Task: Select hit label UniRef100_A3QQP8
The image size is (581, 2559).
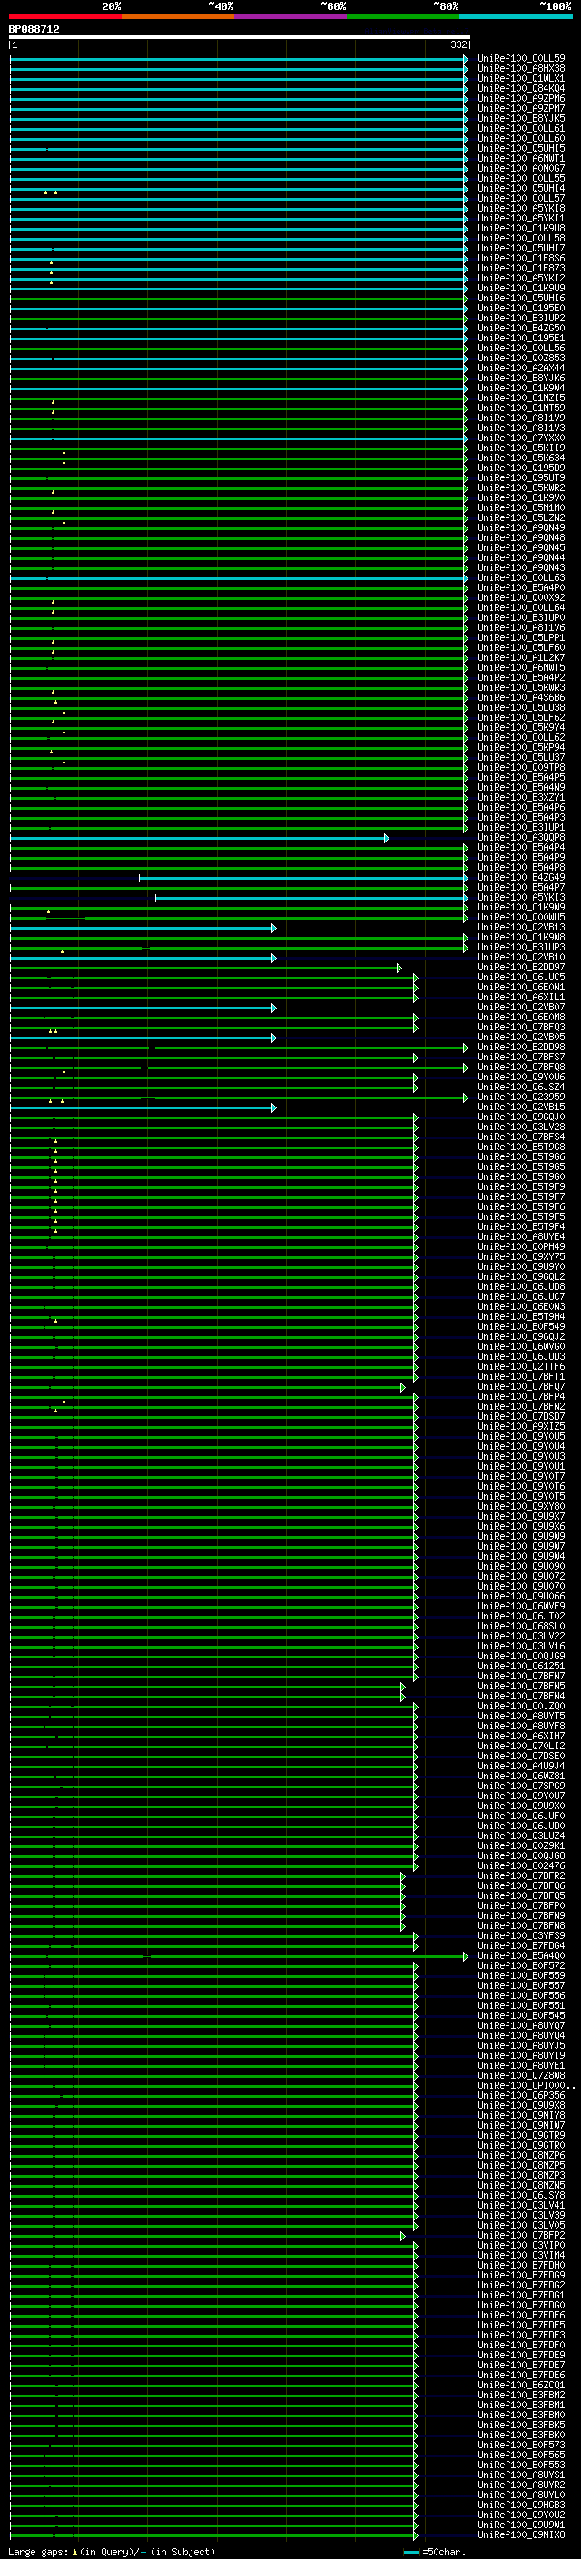Action: [x=521, y=839]
